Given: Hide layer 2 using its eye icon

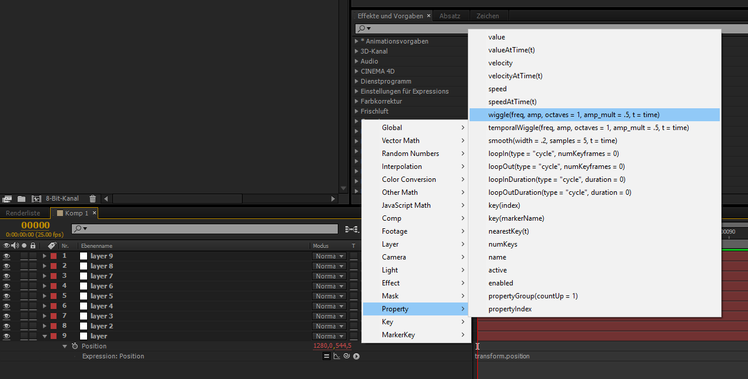Looking at the screenshot, I should pyautogui.click(x=6, y=326).
